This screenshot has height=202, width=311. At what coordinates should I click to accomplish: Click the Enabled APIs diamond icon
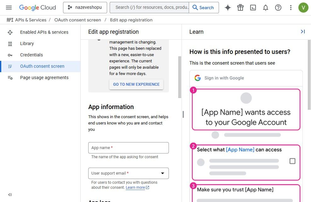(10, 32)
